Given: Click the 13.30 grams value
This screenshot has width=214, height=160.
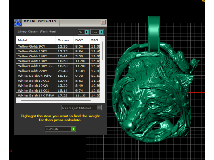Looking at the screenshot, I should click(x=62, y=46).
